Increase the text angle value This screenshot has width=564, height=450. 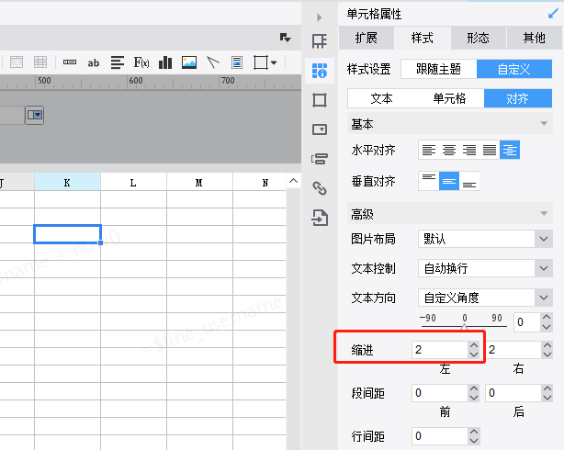(x=547, y=317)
